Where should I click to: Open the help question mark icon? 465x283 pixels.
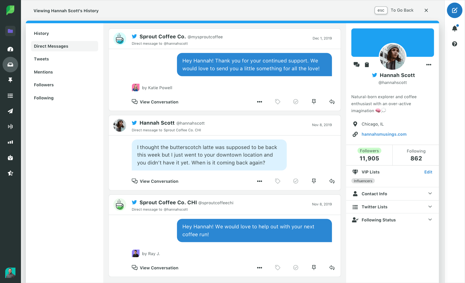(455, 44)
